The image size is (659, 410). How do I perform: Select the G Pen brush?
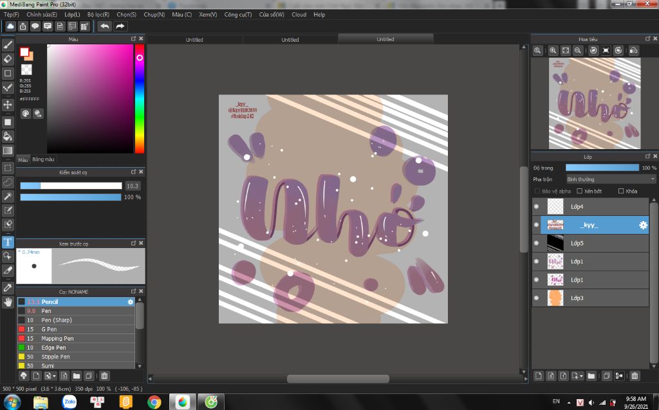coord(76,329)
